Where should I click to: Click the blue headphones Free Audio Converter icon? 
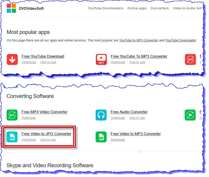pos(101,115)
